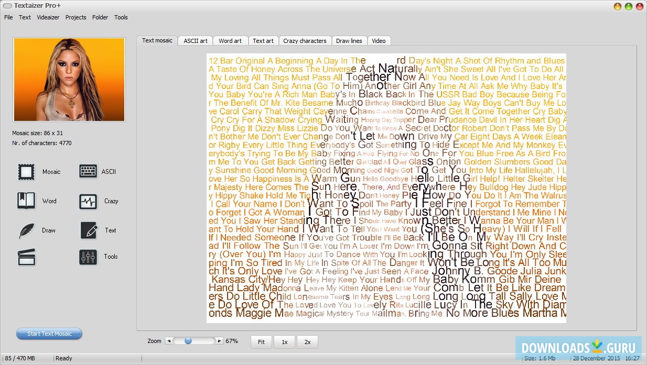
Task: Select the Draw feather icon
Action: point(26,230)
